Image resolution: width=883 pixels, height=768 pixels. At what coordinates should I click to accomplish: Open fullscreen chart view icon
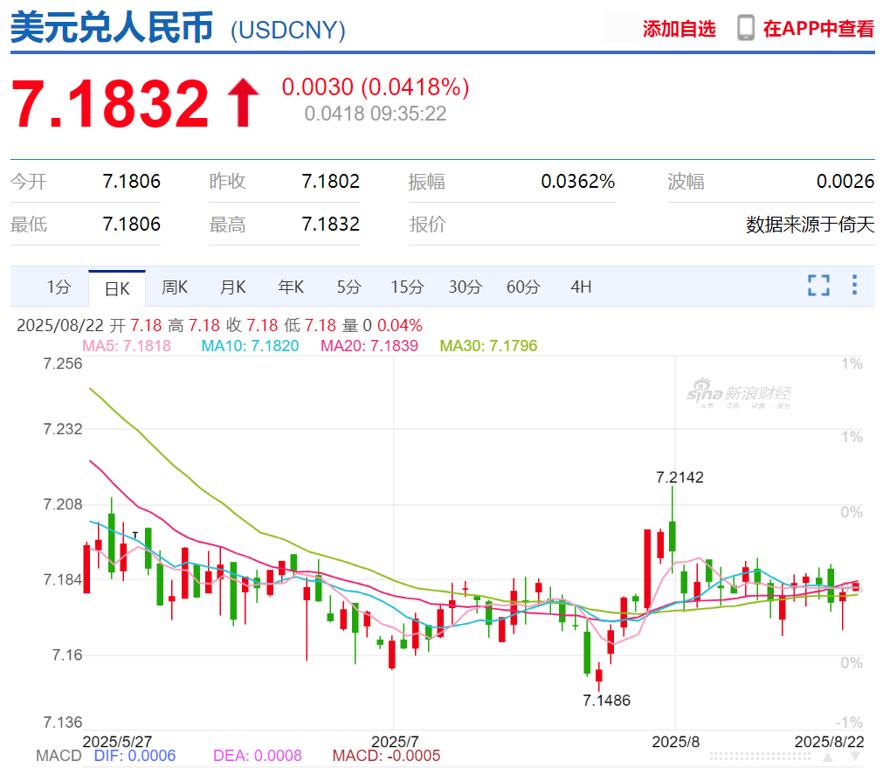pyautogui.click(x=817, y=286)
